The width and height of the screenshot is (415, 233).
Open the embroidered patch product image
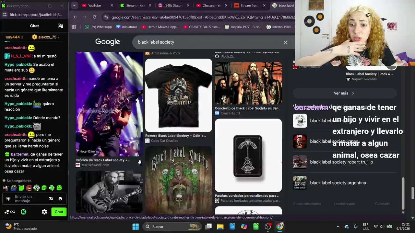tap(248, 155)
